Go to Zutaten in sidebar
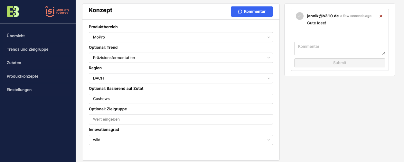Screen dimensions: 404x162 (x=14, y=63)
